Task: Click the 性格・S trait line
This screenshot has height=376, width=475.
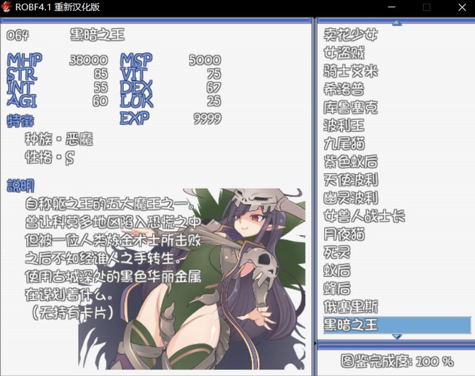Action: tap(50, 158)
